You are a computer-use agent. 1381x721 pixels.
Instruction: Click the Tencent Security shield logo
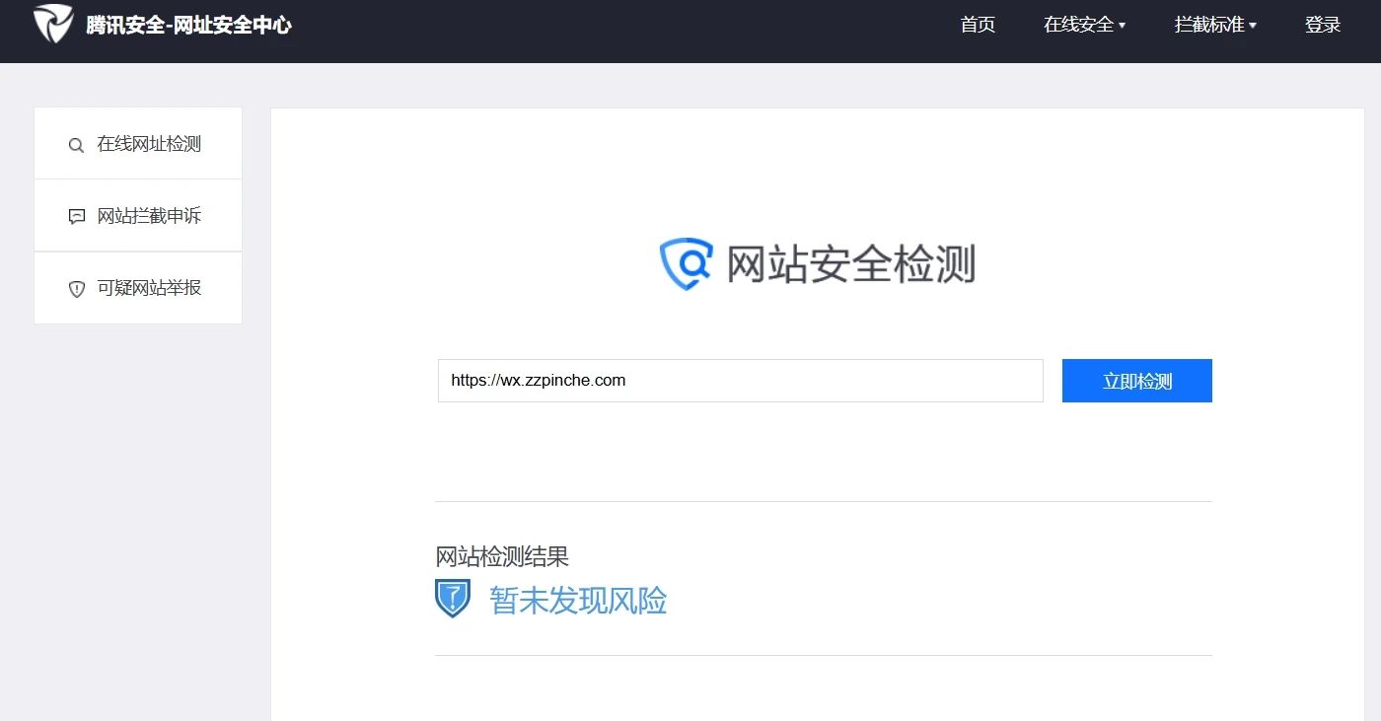click(x=53, y=24)
